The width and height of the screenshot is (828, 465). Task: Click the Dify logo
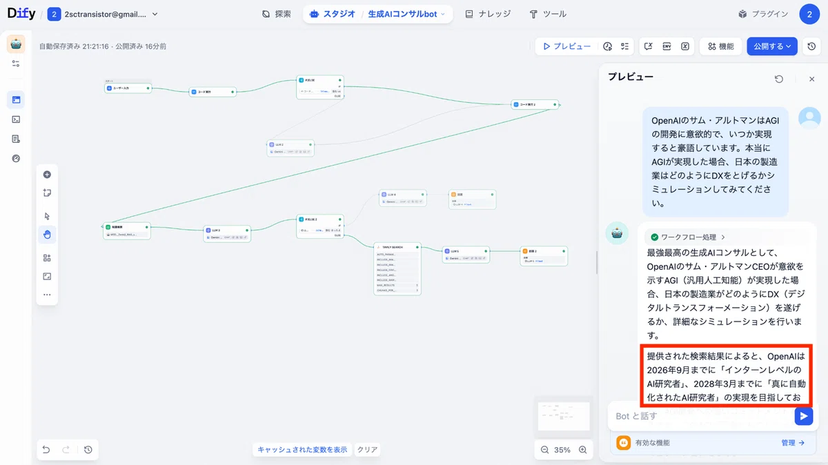pyautogui.click(x=21, y=14)
